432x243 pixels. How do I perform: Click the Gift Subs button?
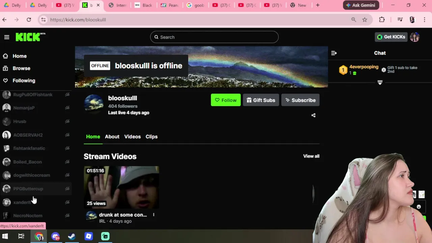[x=261, y=100]
